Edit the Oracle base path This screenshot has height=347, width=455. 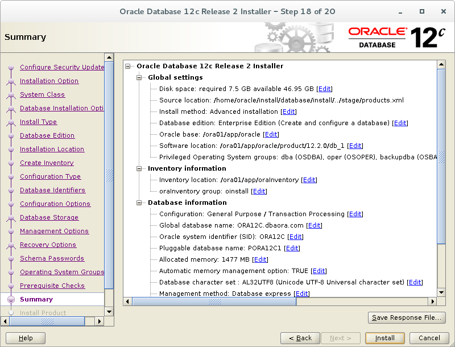point(271,134)
